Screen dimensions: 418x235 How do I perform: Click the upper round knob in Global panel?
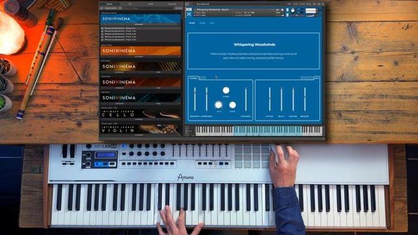(x=226, y=90)
